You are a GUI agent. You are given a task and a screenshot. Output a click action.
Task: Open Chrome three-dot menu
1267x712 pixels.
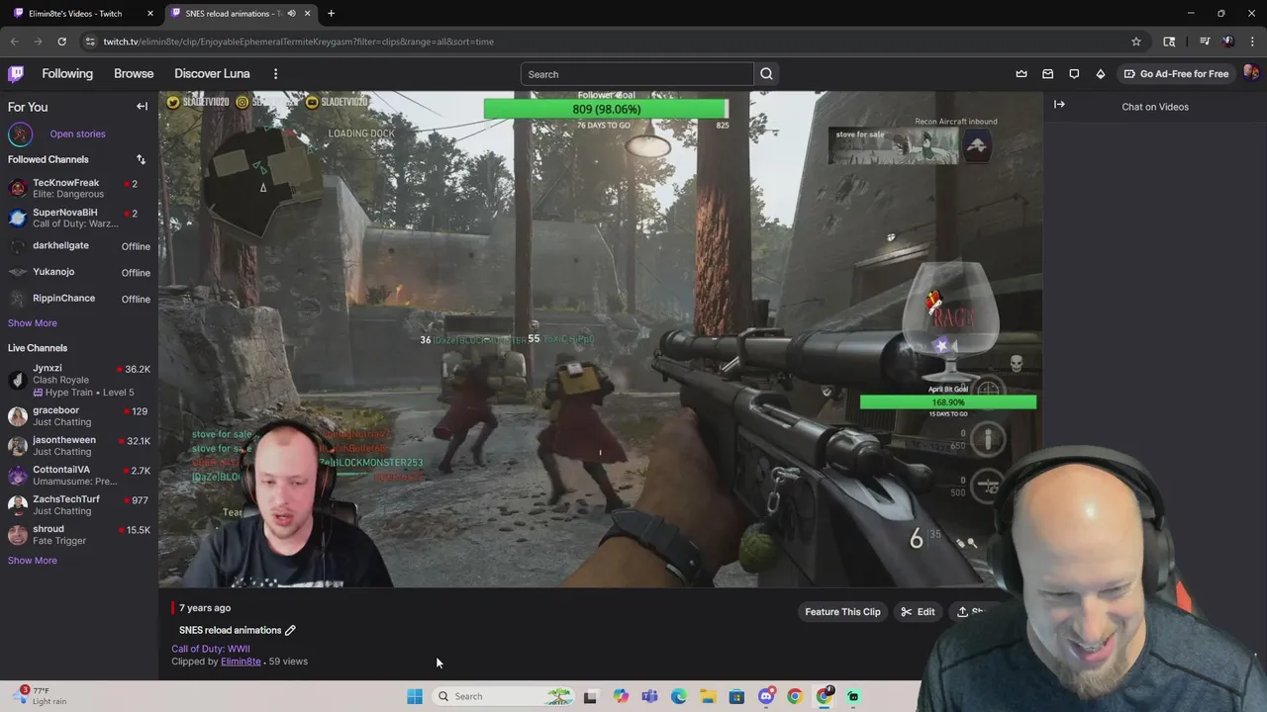pyautogui.click(x=1253, y=42)
